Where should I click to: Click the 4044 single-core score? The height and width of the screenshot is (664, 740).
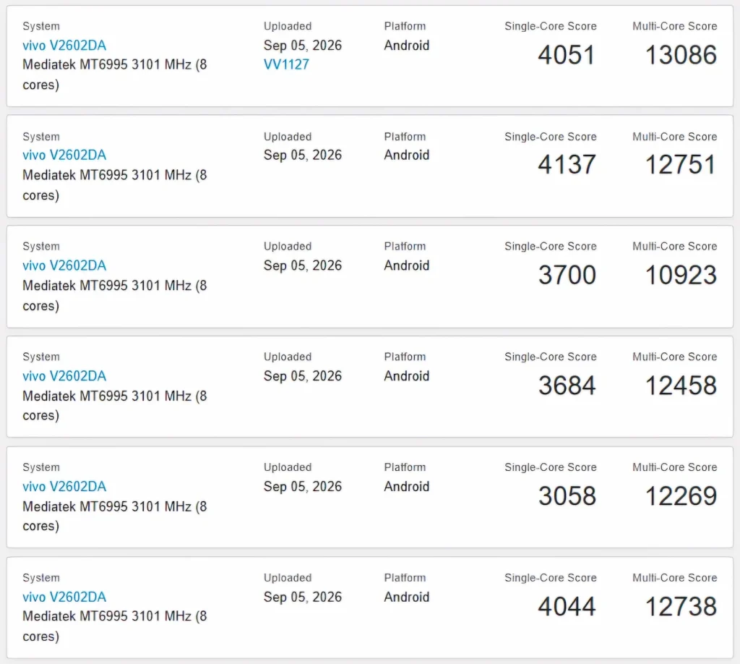point(567,606)
